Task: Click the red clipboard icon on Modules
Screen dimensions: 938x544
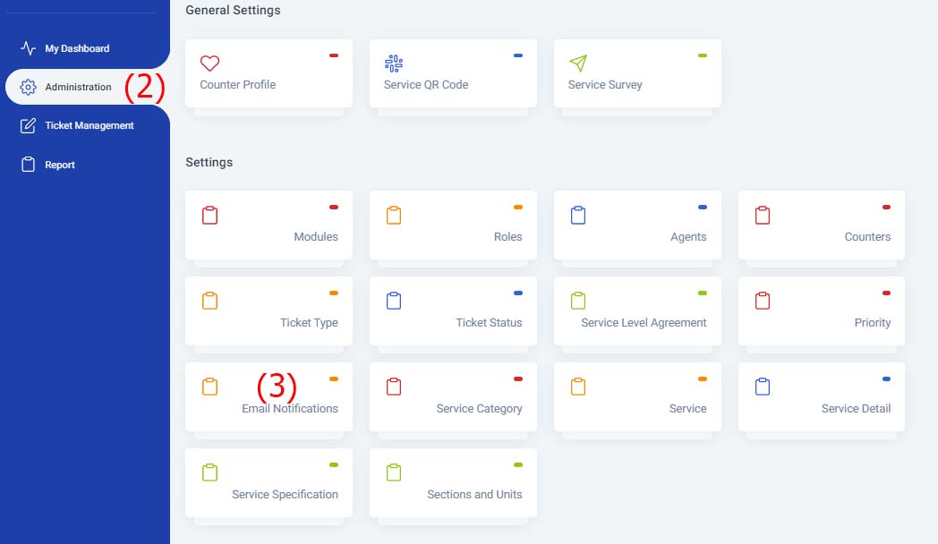Action: 210,216
